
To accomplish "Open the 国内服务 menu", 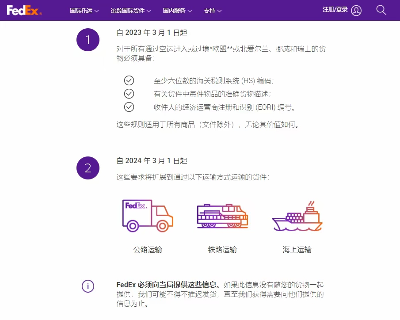I will (x=177, y=11).
